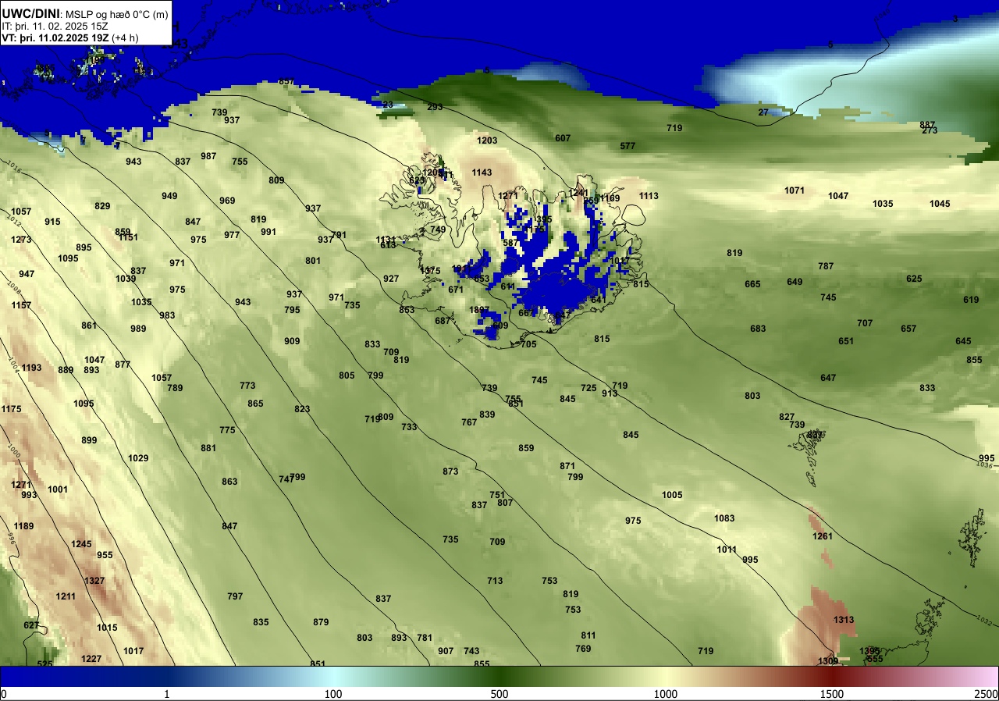Click the 1175 height value
Screen dimensions: 999x701
tap(11, 409)
